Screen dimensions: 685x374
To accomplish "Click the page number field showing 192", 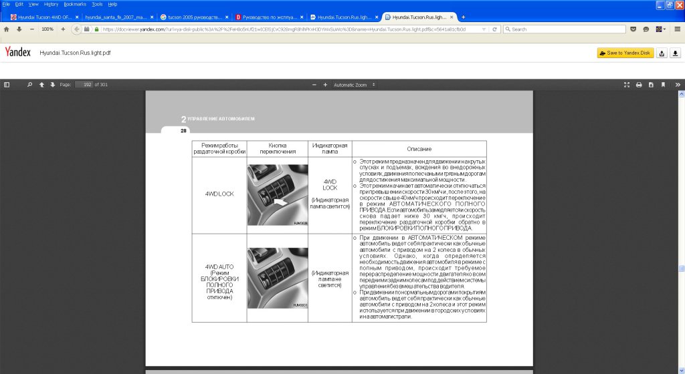I will (84, 85).
